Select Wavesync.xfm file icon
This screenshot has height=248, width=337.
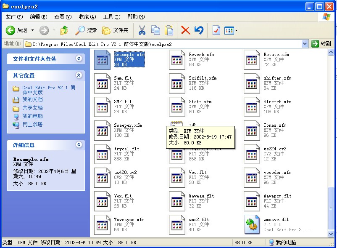point(102,225)
